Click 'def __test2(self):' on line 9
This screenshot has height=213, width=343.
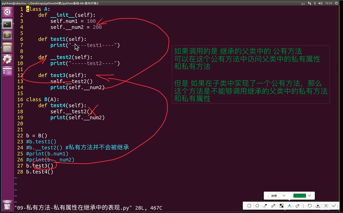(x=65, y=57)
